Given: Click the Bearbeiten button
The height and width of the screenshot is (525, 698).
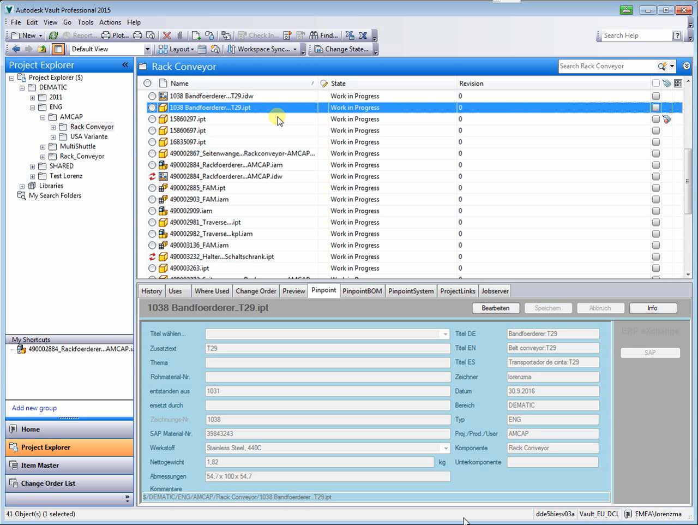Looking at the screenshot, I should pyautogui.click(x=495, y=308).
